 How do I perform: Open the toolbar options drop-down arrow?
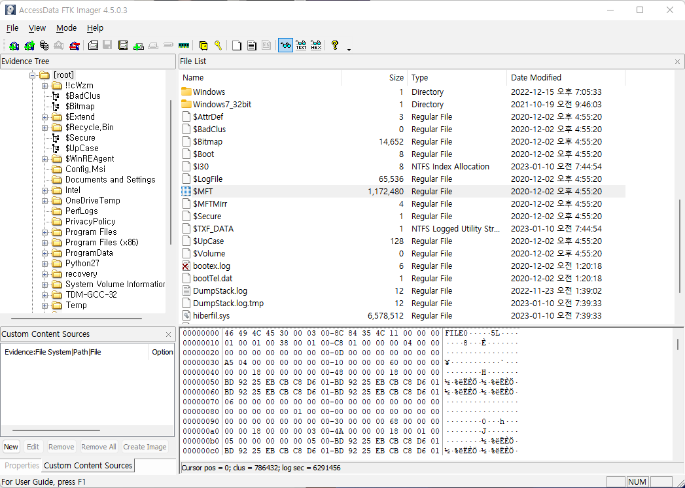pos(349,49)
